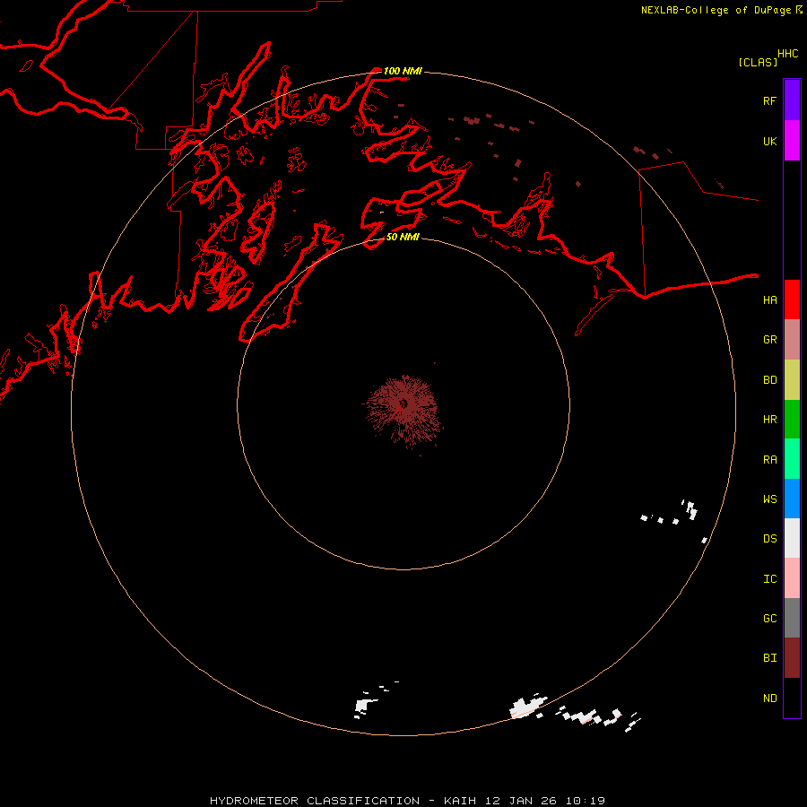Viewport: 807px width, 807px height.
Task: Click the GC gray legend swatch
Action: tap(792, 618)
